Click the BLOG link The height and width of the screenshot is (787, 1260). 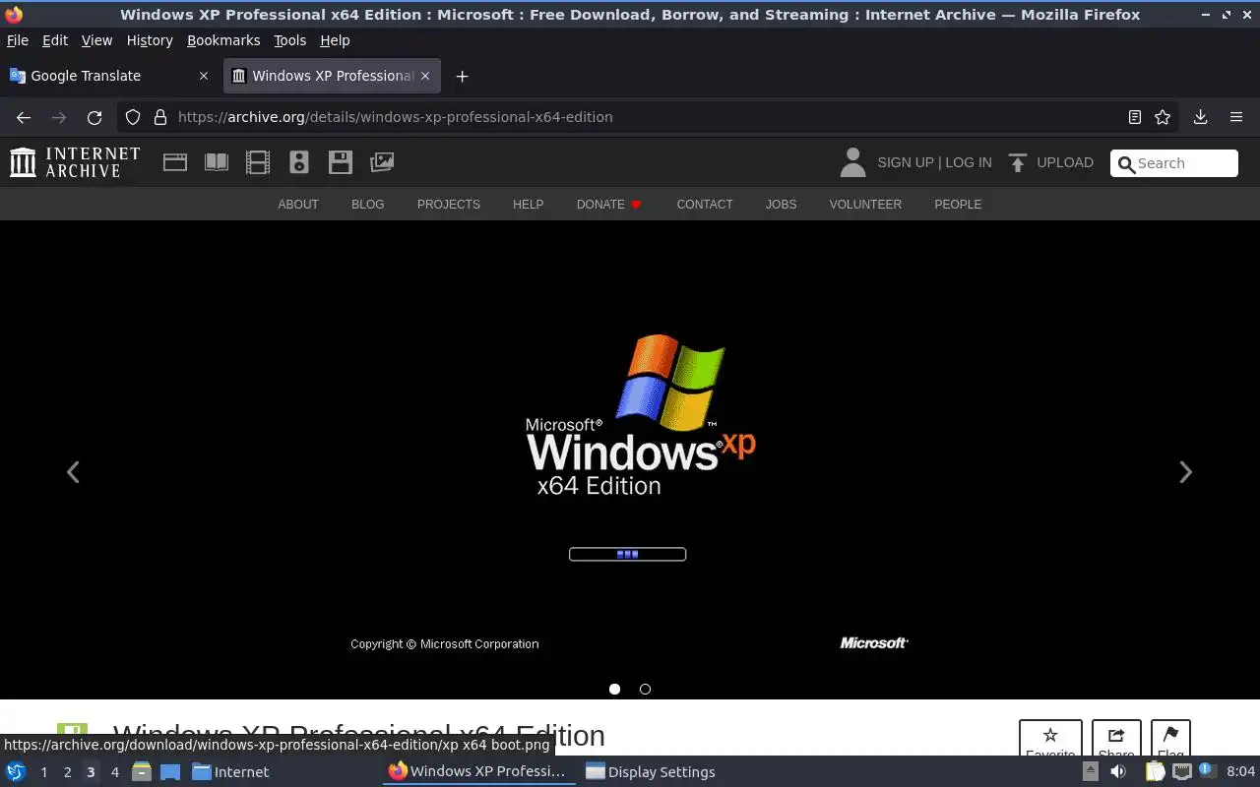(368, 205)
